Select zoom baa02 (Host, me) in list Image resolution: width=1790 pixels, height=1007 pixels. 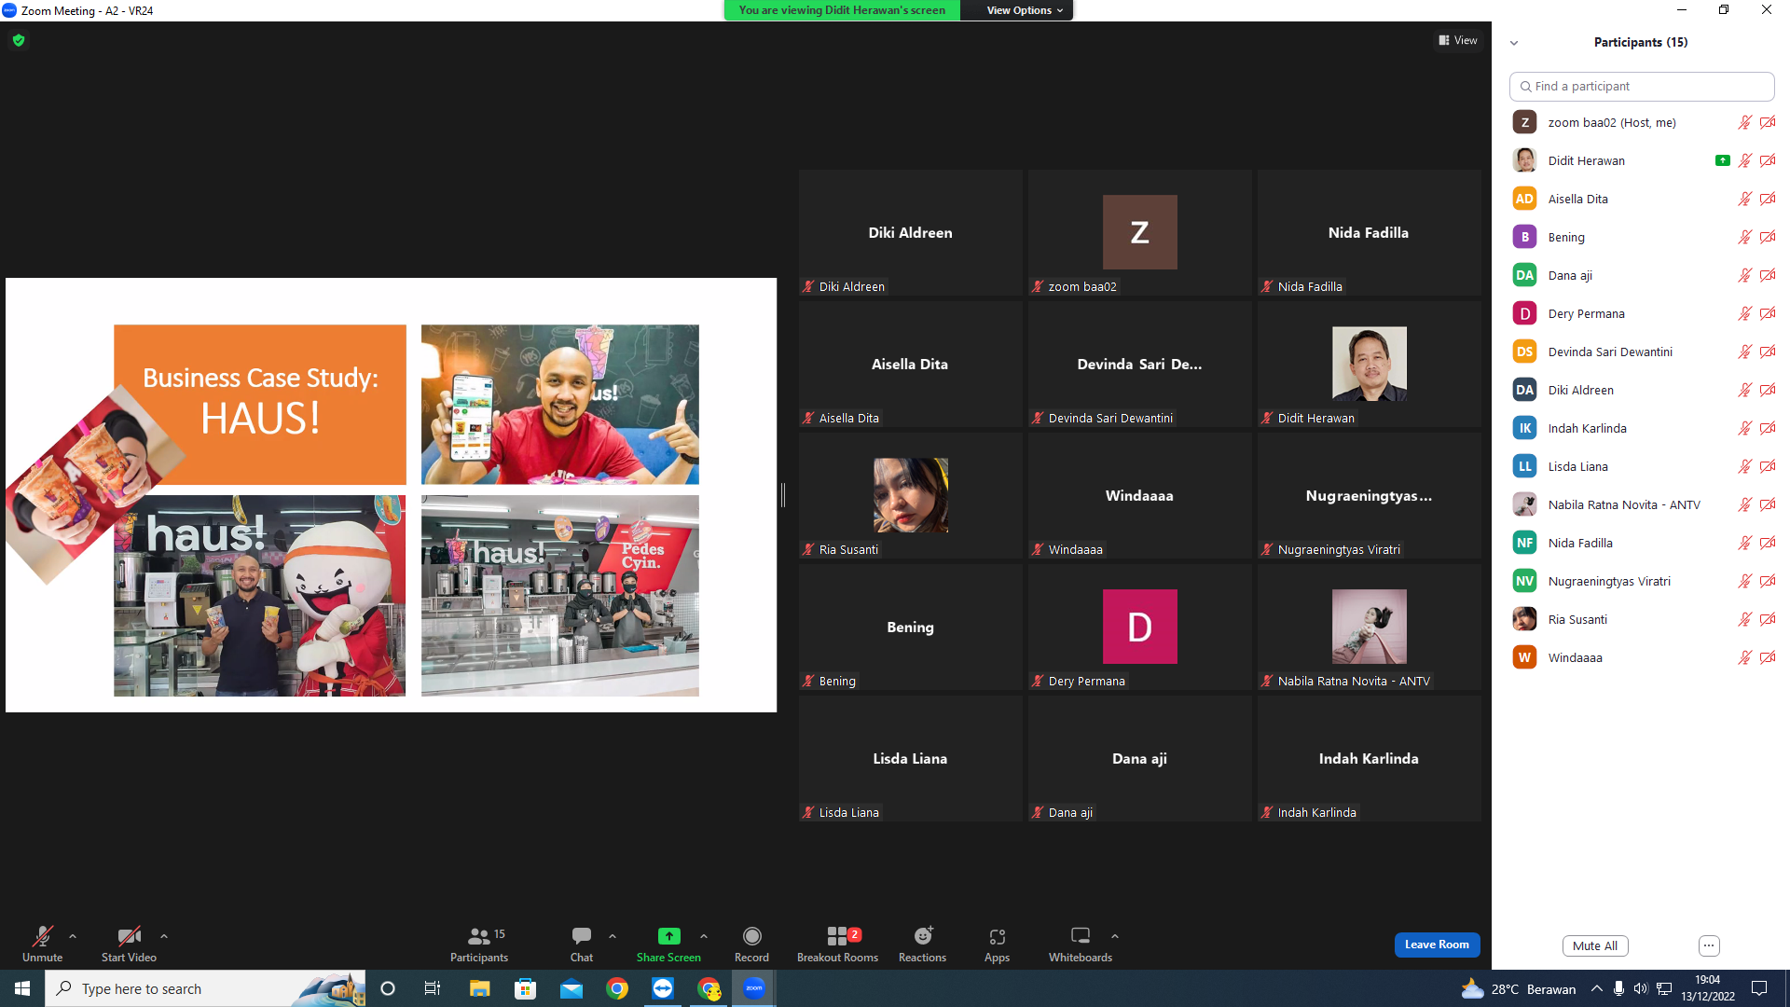tap(1642, 122)
